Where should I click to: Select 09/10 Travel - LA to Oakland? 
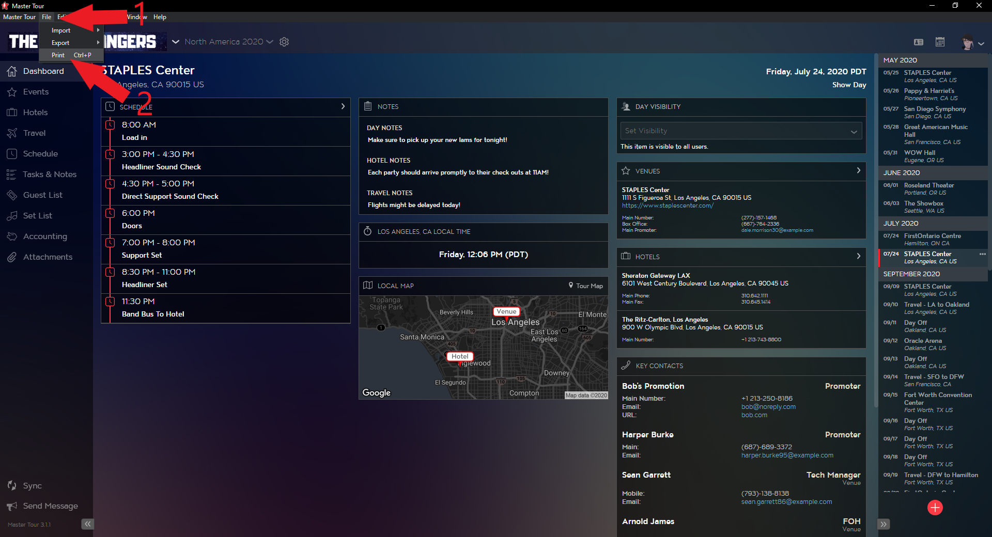point(933,308)
